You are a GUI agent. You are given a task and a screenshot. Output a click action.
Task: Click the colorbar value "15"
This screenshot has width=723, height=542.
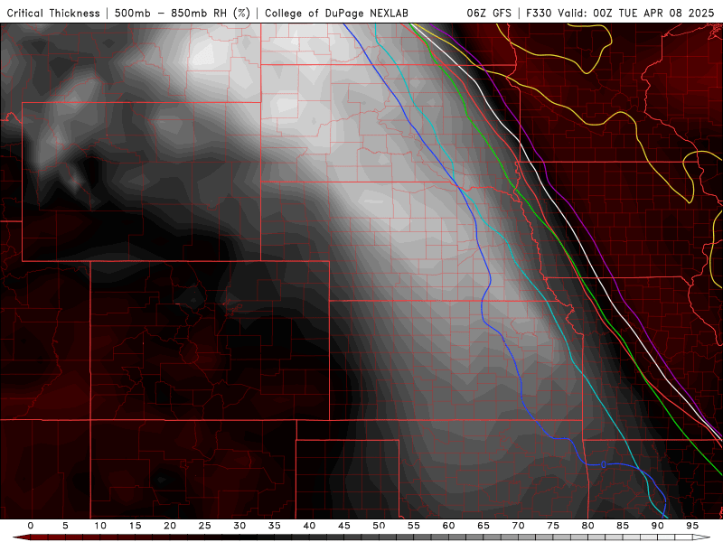(135, 526)
